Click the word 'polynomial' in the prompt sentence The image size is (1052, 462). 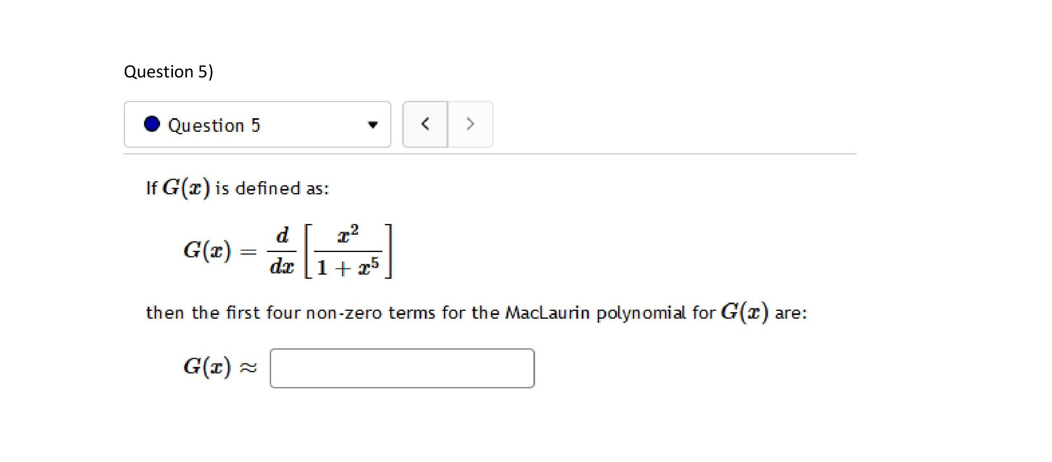[x=641, y=313]
